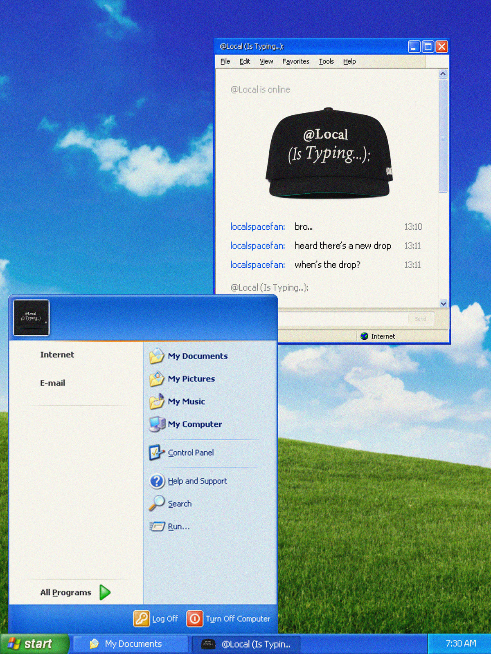491x654 pixels.
Task: Click the localspacefan name beside 'bro...'
Action: coord(257,227)
